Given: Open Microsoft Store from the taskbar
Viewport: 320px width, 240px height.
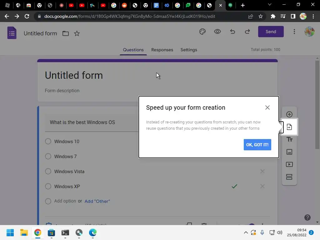Looking at the screenshot, I should pyautogui.click(x=51, y=232).
